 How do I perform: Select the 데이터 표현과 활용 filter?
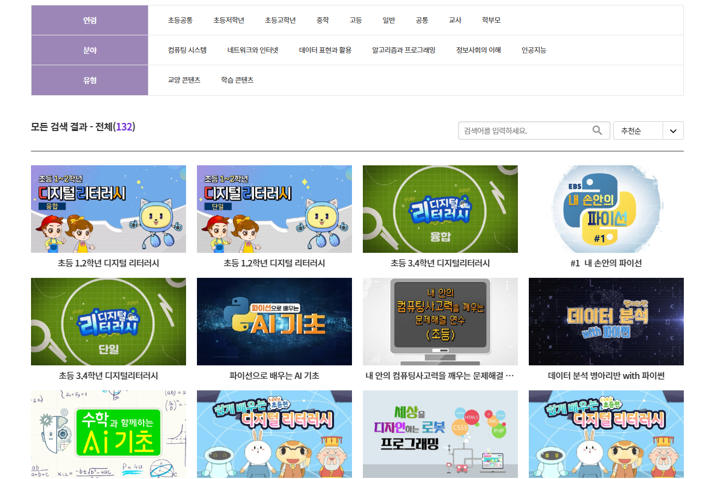click(x=325, y=49)
